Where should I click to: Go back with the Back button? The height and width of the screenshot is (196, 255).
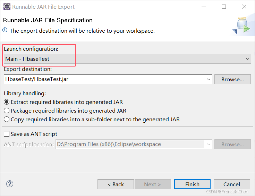coord(116,184)
